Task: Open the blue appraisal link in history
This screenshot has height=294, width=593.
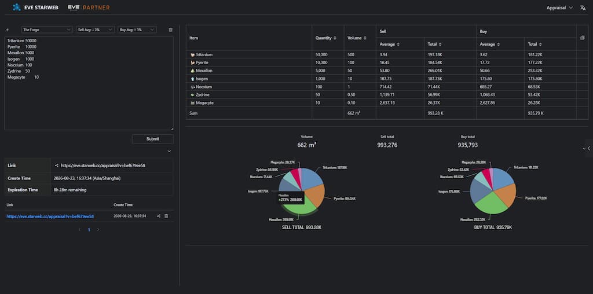Action: tap(50, 216)
